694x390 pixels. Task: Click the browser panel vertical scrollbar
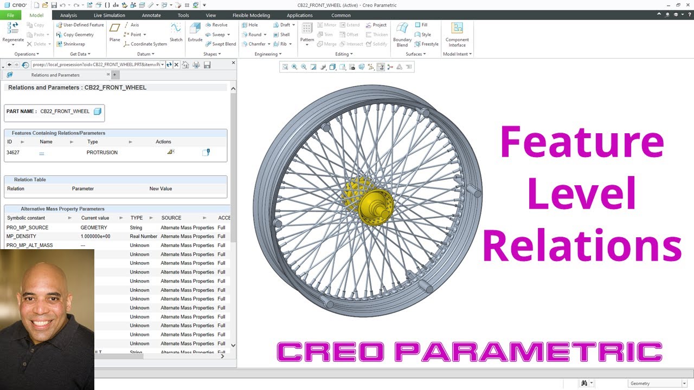233,168
